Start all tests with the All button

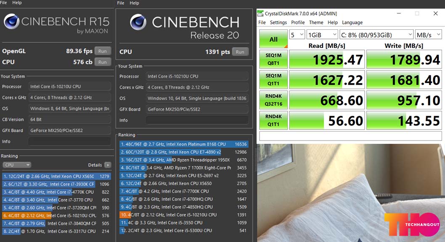tap(273, 39)
